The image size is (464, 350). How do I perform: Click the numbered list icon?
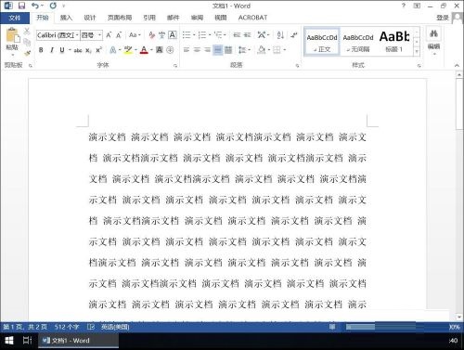coord(202,35)
